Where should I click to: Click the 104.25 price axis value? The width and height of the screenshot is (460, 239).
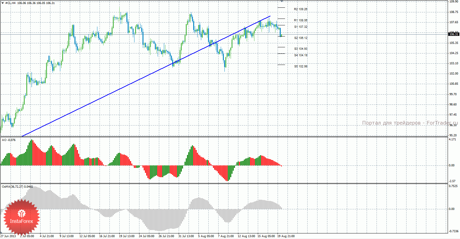pyautogui.click(x=453, y=53)
